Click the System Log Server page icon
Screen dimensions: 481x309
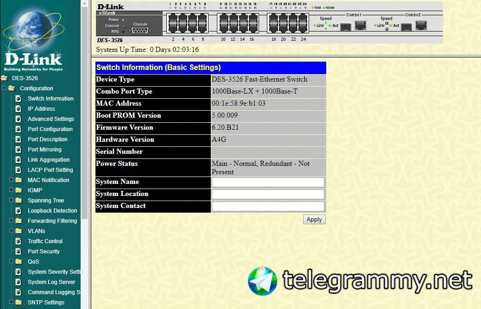19,282
